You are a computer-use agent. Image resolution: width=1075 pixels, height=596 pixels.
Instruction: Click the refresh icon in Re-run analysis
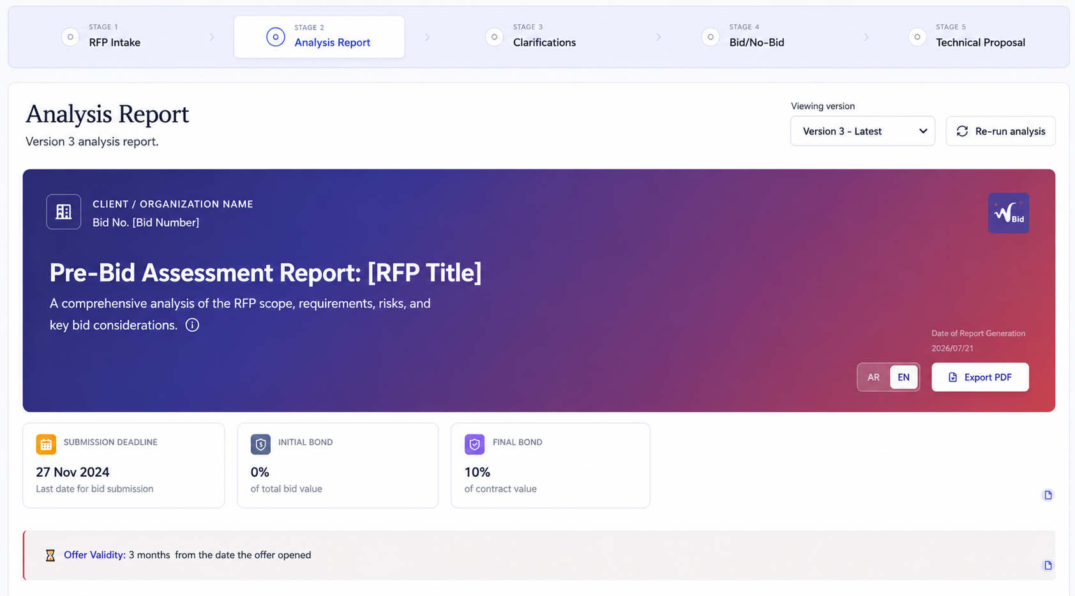962,131
